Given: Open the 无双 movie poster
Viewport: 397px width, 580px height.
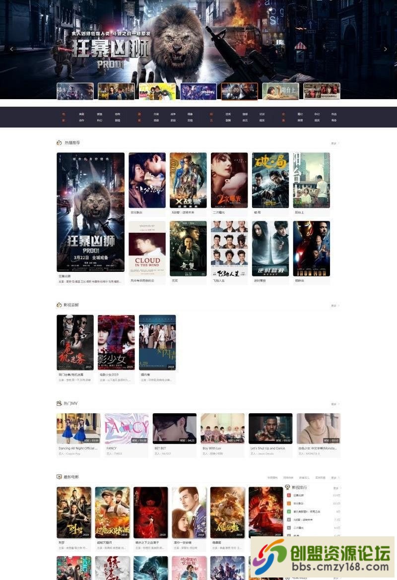Looking at the screenshot, I should 188,249.
